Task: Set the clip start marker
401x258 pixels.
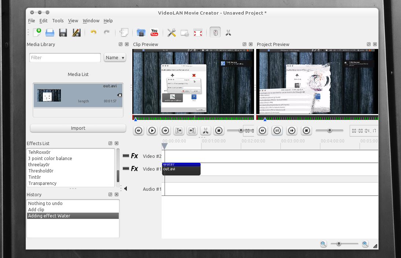Action: [x=179, y=131]
